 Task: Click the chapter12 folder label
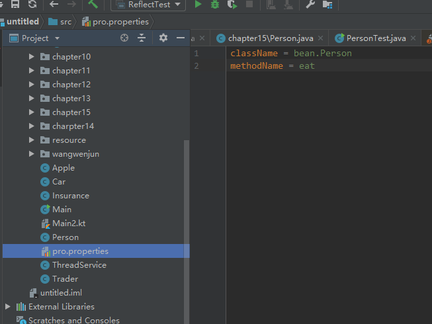click(x=71, y=84)
